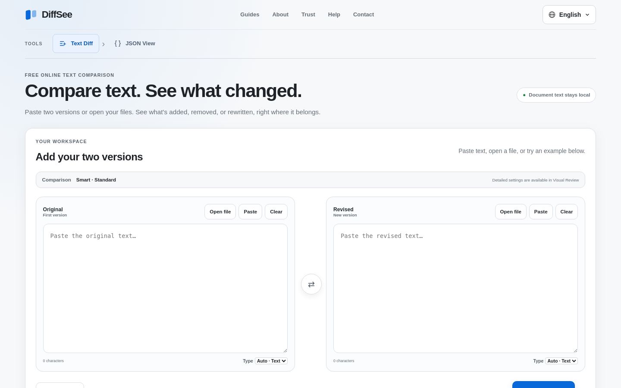Open the Help page
The image size is (621, 388).
point(334,15)
